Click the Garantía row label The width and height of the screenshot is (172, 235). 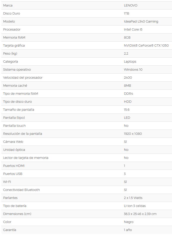point(10,230)
